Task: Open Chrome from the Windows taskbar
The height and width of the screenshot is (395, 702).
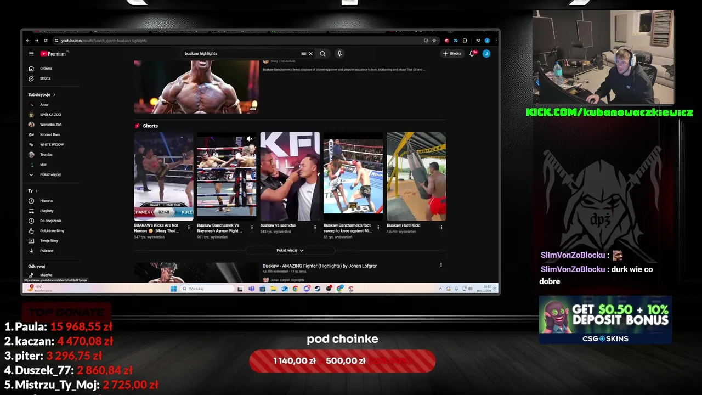Action: [x=296, y=289]
